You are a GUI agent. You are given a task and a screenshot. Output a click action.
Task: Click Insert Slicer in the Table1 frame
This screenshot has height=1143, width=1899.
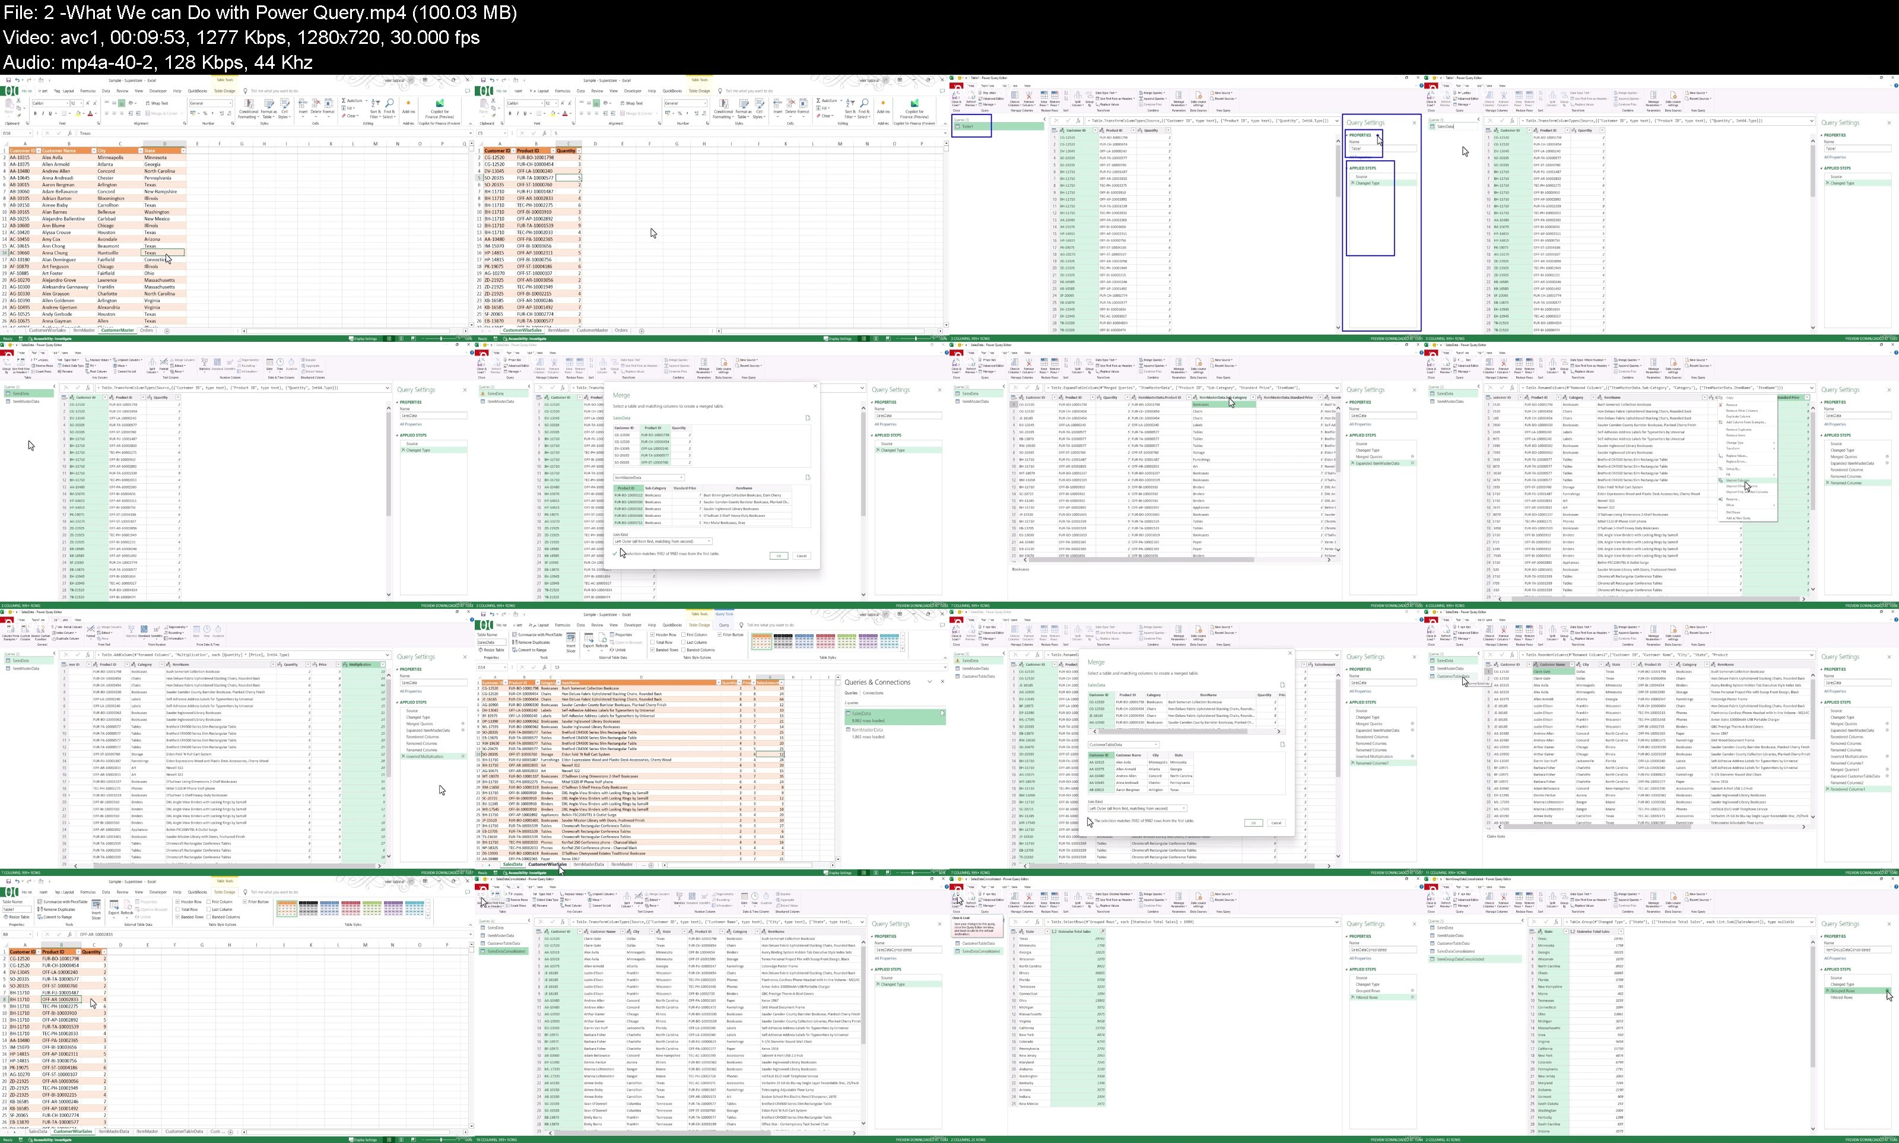(x=96, y=910)
